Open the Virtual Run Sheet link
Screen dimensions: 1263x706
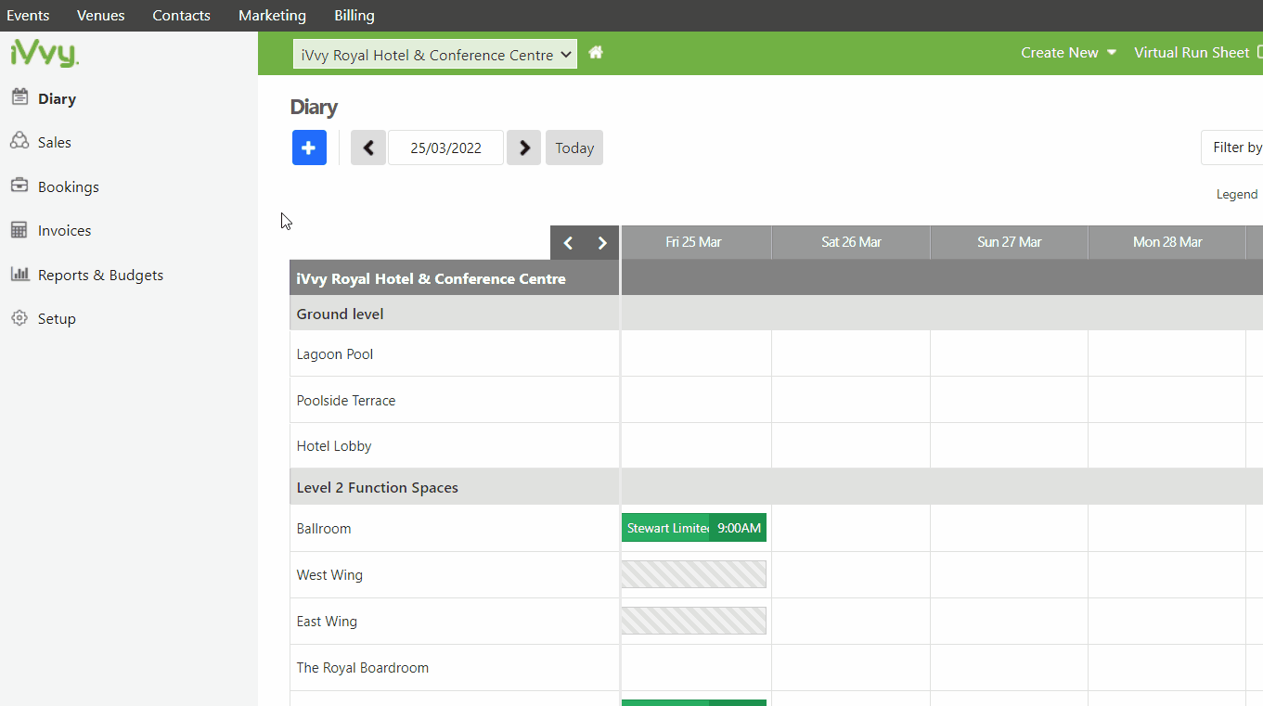tap(1192, 53)
